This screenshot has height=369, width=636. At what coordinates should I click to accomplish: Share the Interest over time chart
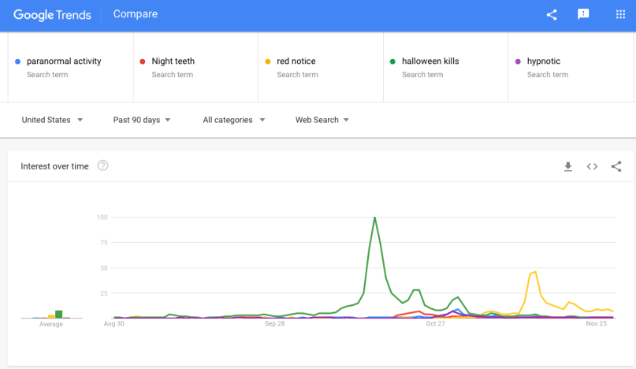click(x=616, y=166)
